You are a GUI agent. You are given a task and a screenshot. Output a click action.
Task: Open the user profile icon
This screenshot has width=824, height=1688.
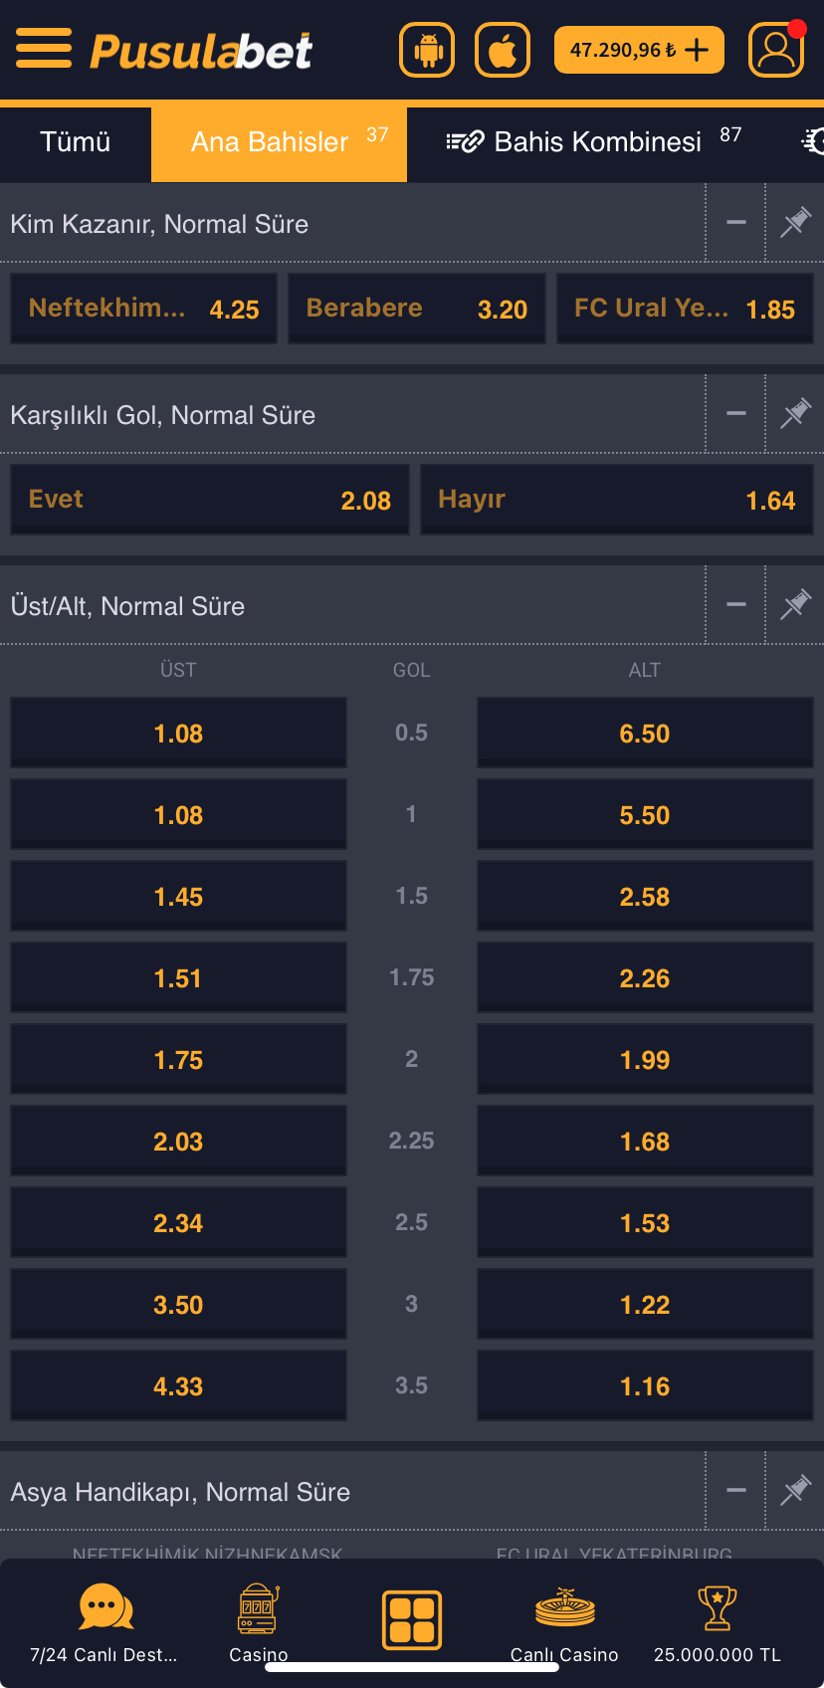tap(776, 49)
